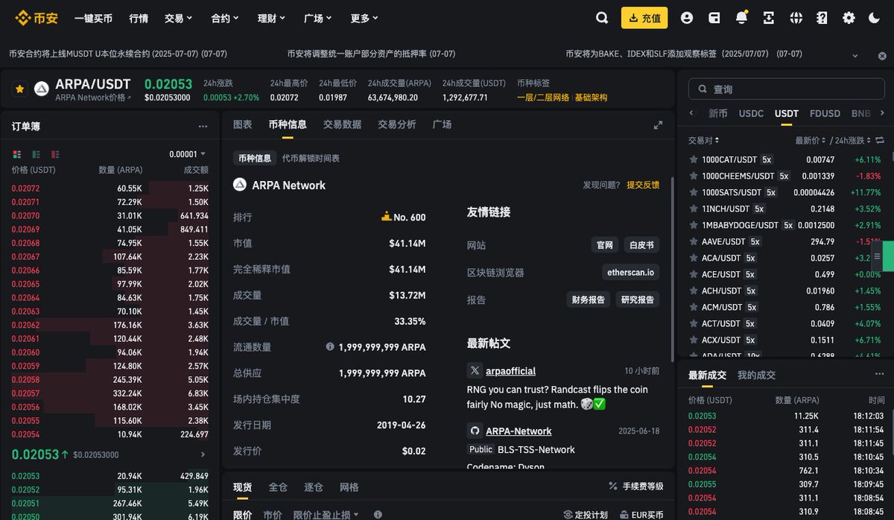This screenshot has width=894, height=520.
Task: Open order book more-options menu
Action: 203,127
